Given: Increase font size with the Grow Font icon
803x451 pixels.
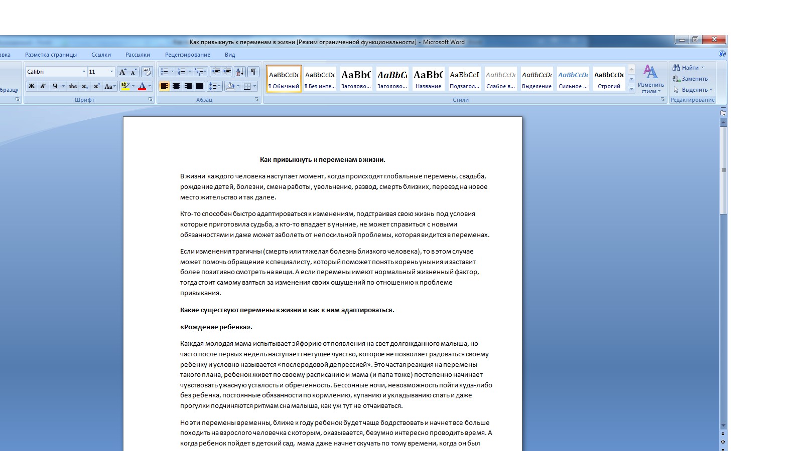Looking at the screenshot, I should 122,72.
